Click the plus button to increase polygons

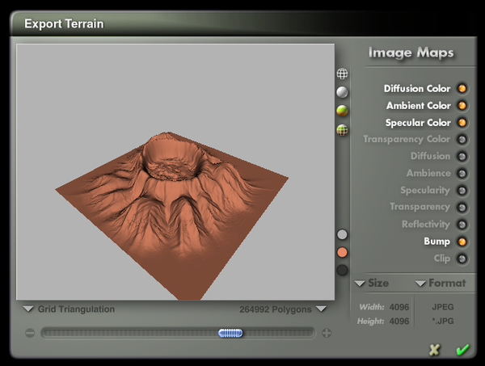[x=327, y=333]
